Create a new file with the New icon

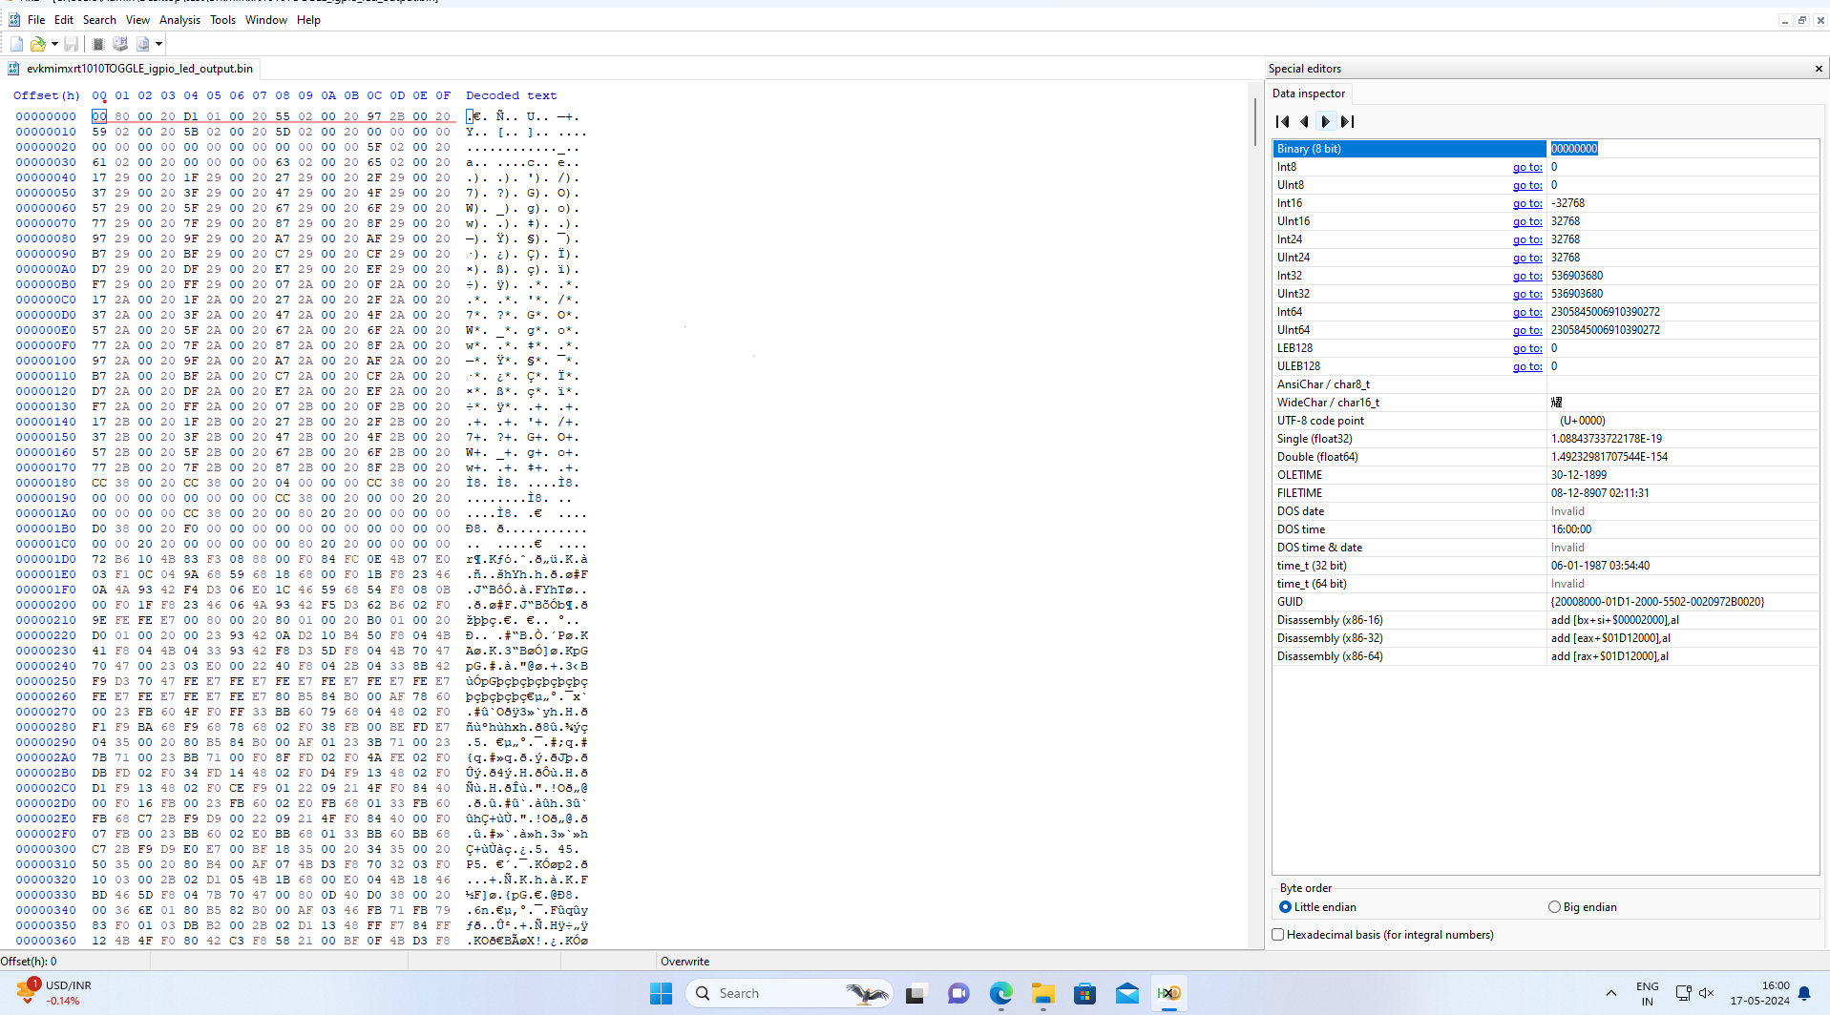(16, 43)
